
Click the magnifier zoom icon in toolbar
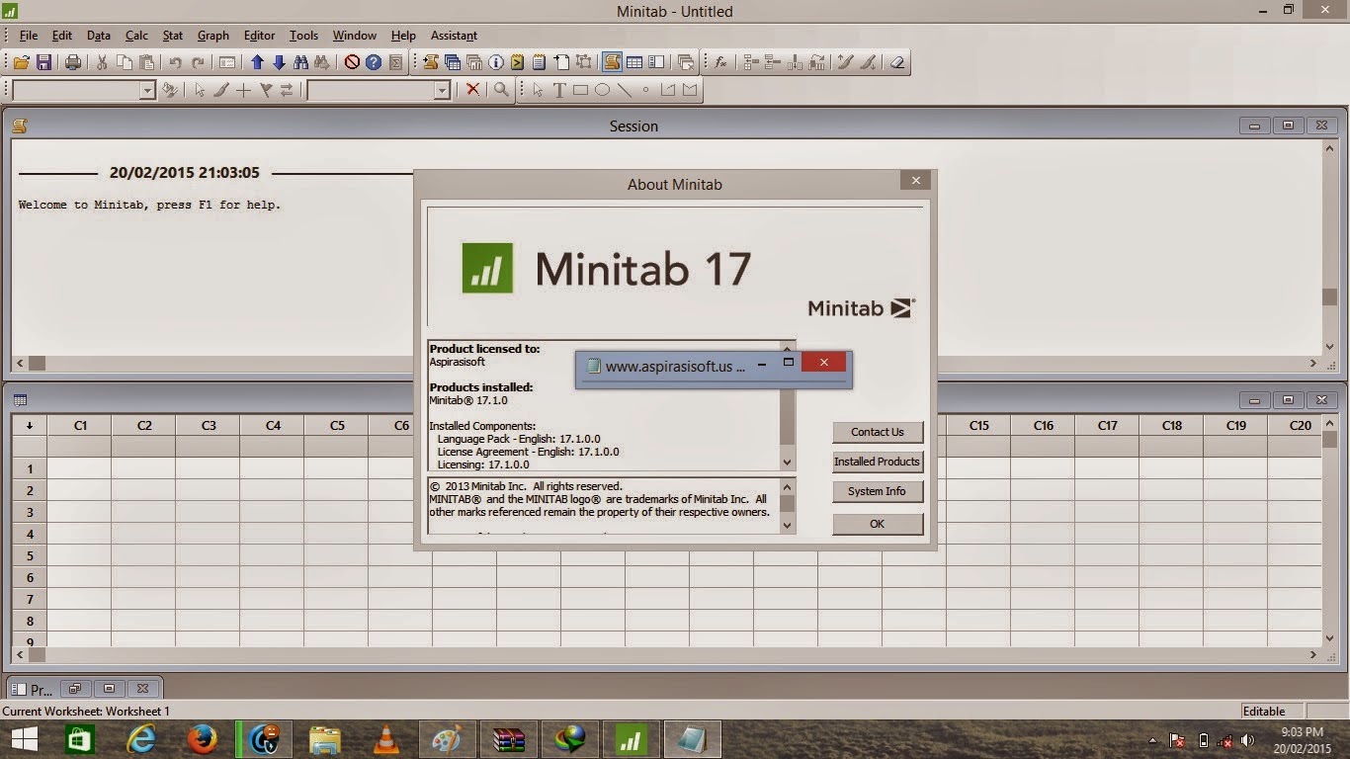coord(501,90)
